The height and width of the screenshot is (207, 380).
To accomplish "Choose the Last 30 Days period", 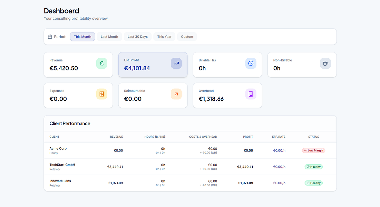I will click(138, 37).
